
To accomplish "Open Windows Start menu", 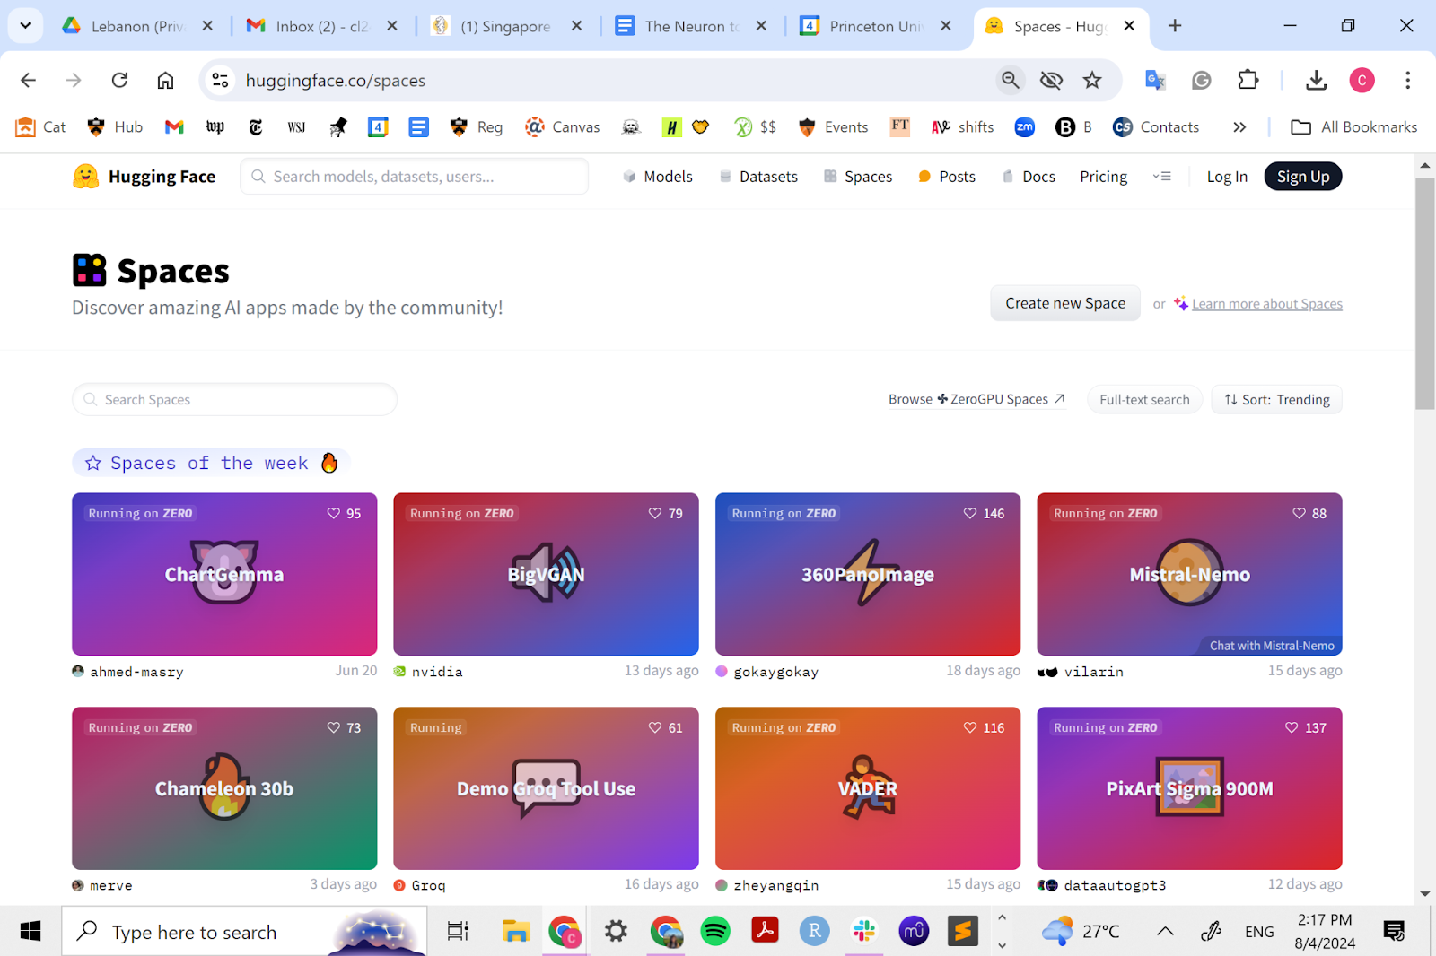I will tap(31, 931).
